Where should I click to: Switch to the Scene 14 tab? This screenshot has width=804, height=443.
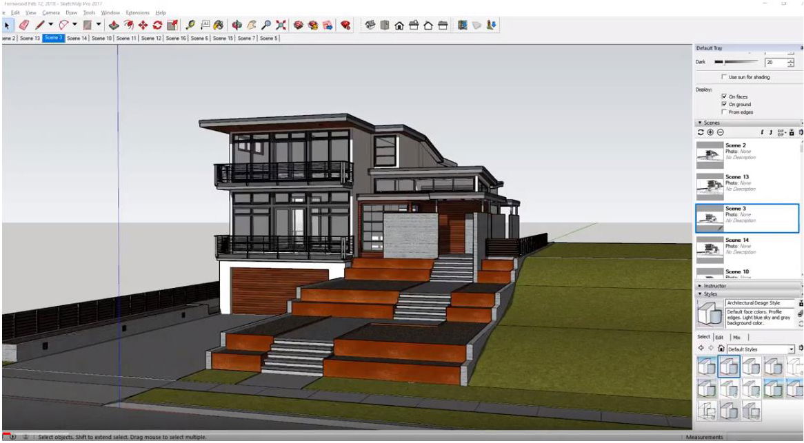[x=77, y=39]
